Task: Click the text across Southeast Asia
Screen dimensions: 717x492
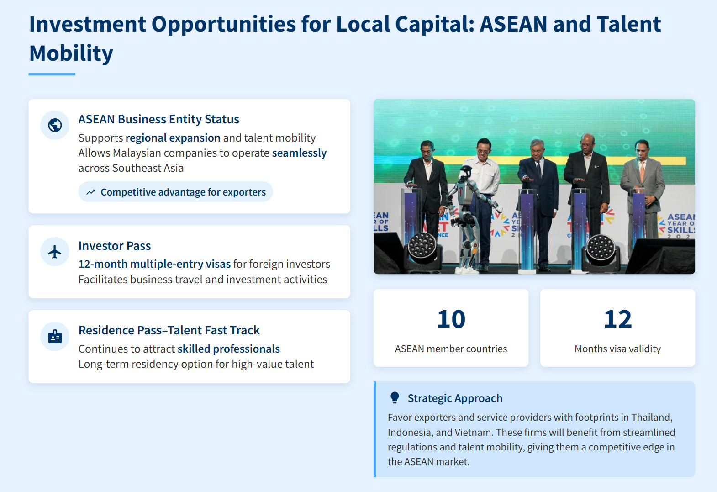Action: [131, 168]
